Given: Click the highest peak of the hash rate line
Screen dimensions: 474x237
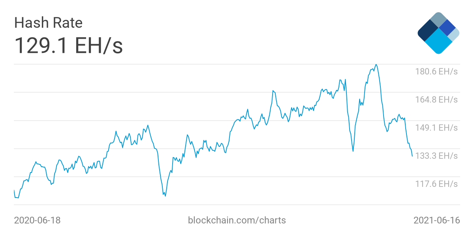Looking at the screenshot, I should (x=376, y=64).
